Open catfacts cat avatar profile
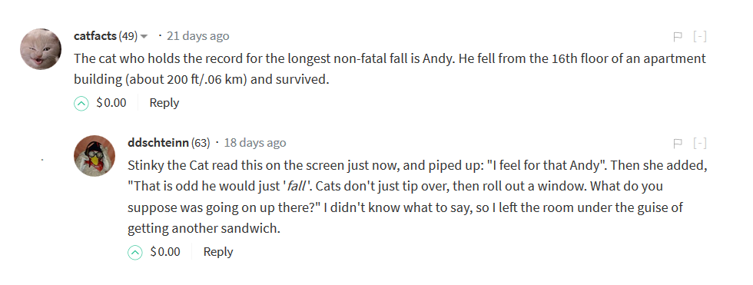This screenshot has width=753, height=285. (x=41, y=49)
